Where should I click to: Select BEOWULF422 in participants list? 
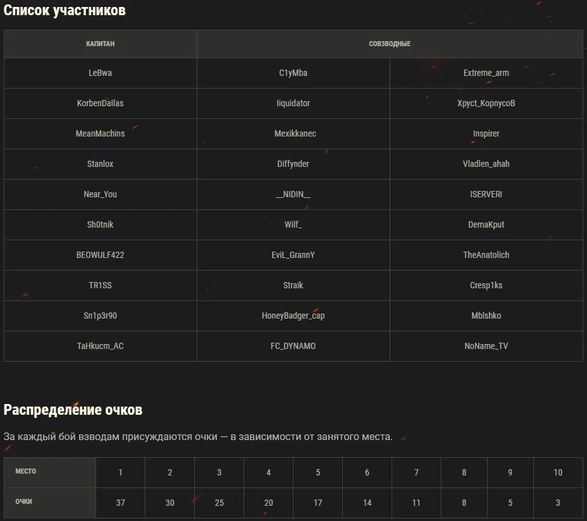pyautogui.click(x=100, y=255)
